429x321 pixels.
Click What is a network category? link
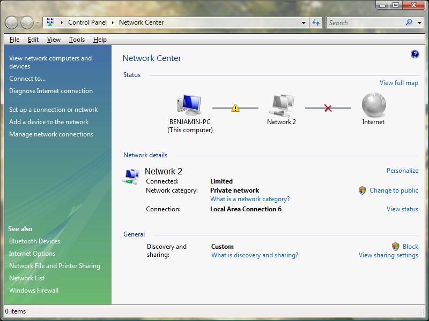click(250, 199)
